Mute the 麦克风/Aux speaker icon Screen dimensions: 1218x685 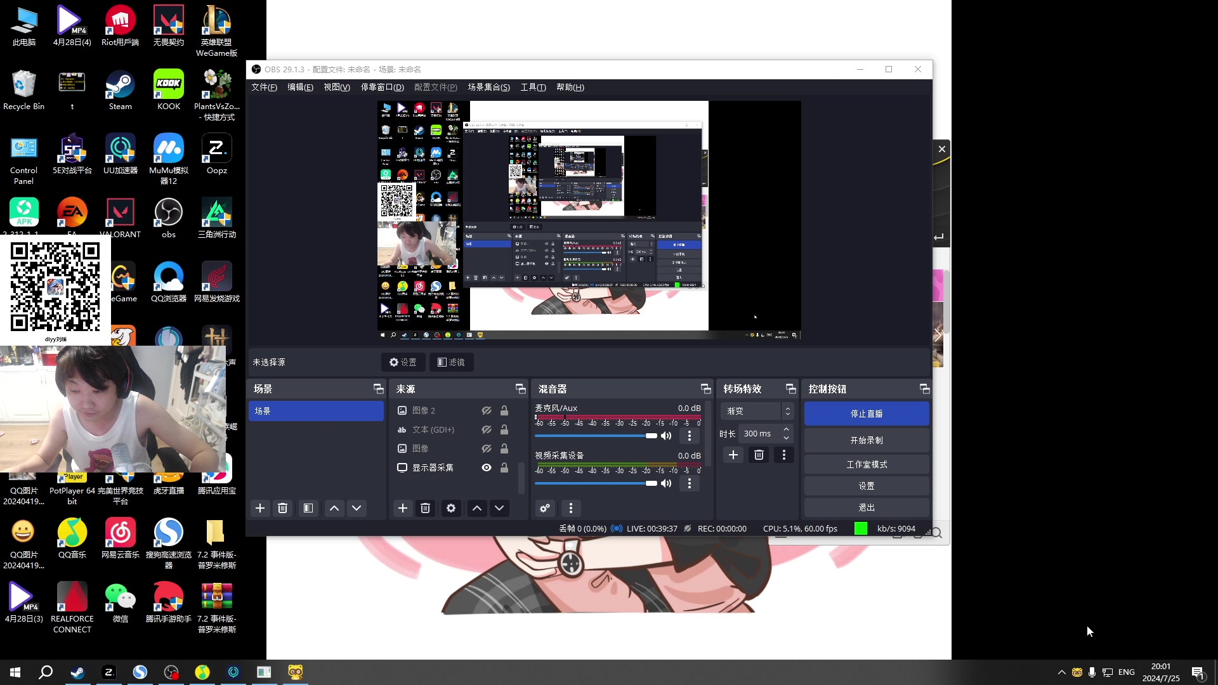[666, 436]
